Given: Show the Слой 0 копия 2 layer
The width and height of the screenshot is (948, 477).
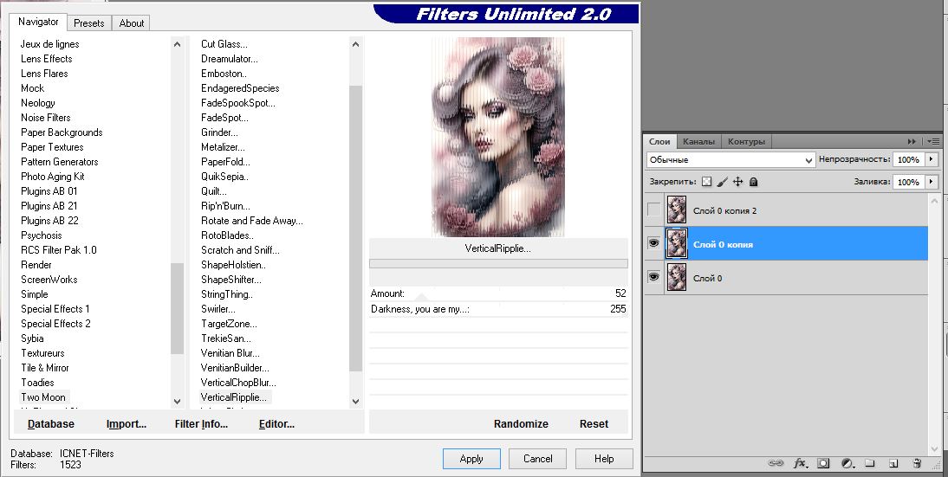Looking at the screenshot, I should (x=654, y=210).
